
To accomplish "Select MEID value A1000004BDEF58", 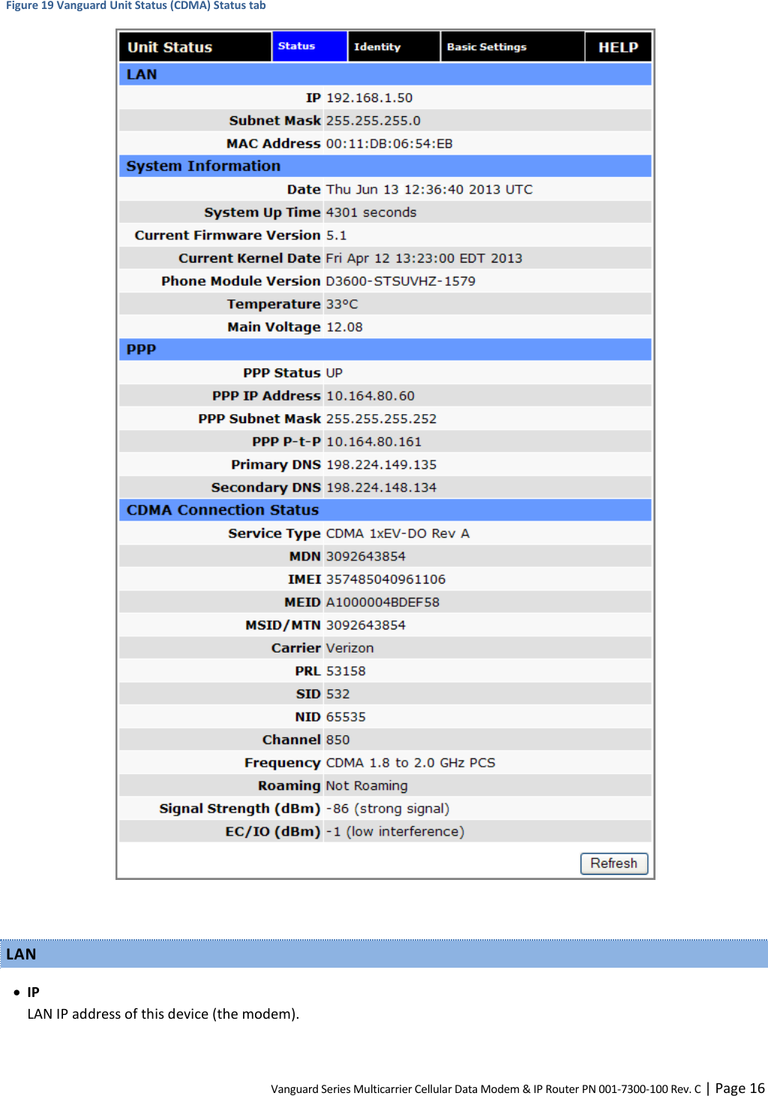I will [382, 602].
